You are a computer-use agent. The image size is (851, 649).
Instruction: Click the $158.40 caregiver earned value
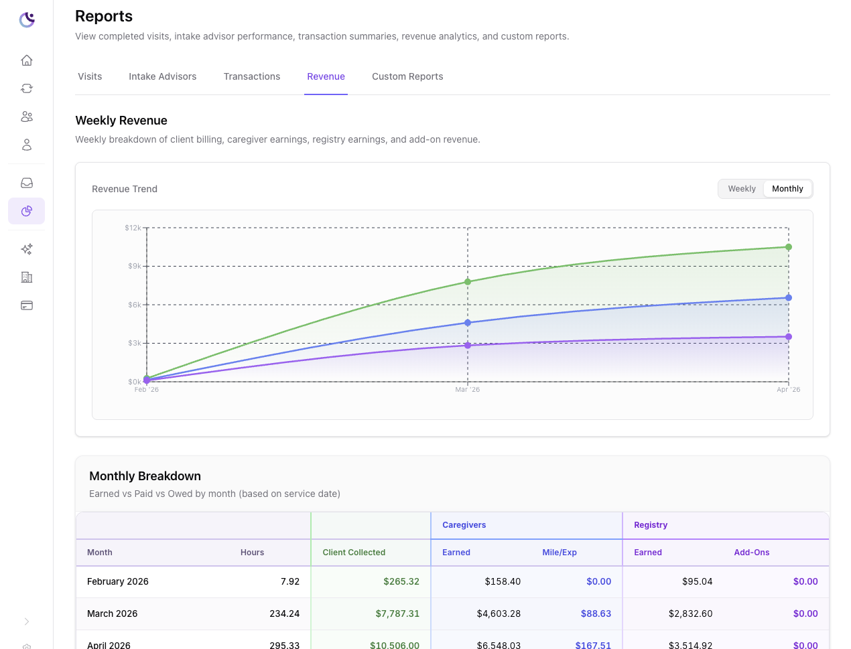(503, 581)
